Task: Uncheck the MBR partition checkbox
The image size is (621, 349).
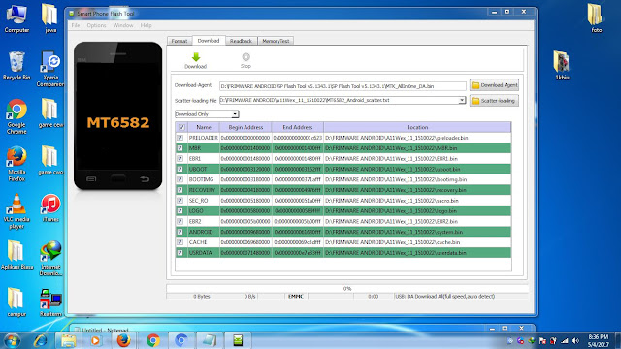Action: (180, 148)
